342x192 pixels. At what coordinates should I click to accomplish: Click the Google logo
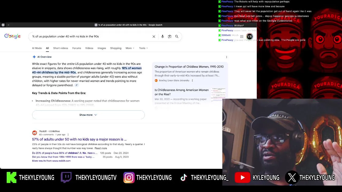(x=12, y=36)
